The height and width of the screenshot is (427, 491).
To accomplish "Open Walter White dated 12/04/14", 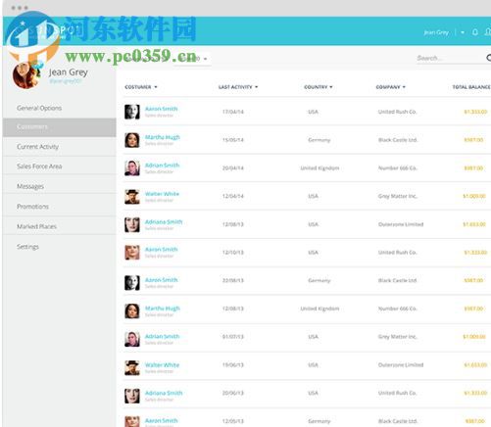I will [x=162, y=194].
